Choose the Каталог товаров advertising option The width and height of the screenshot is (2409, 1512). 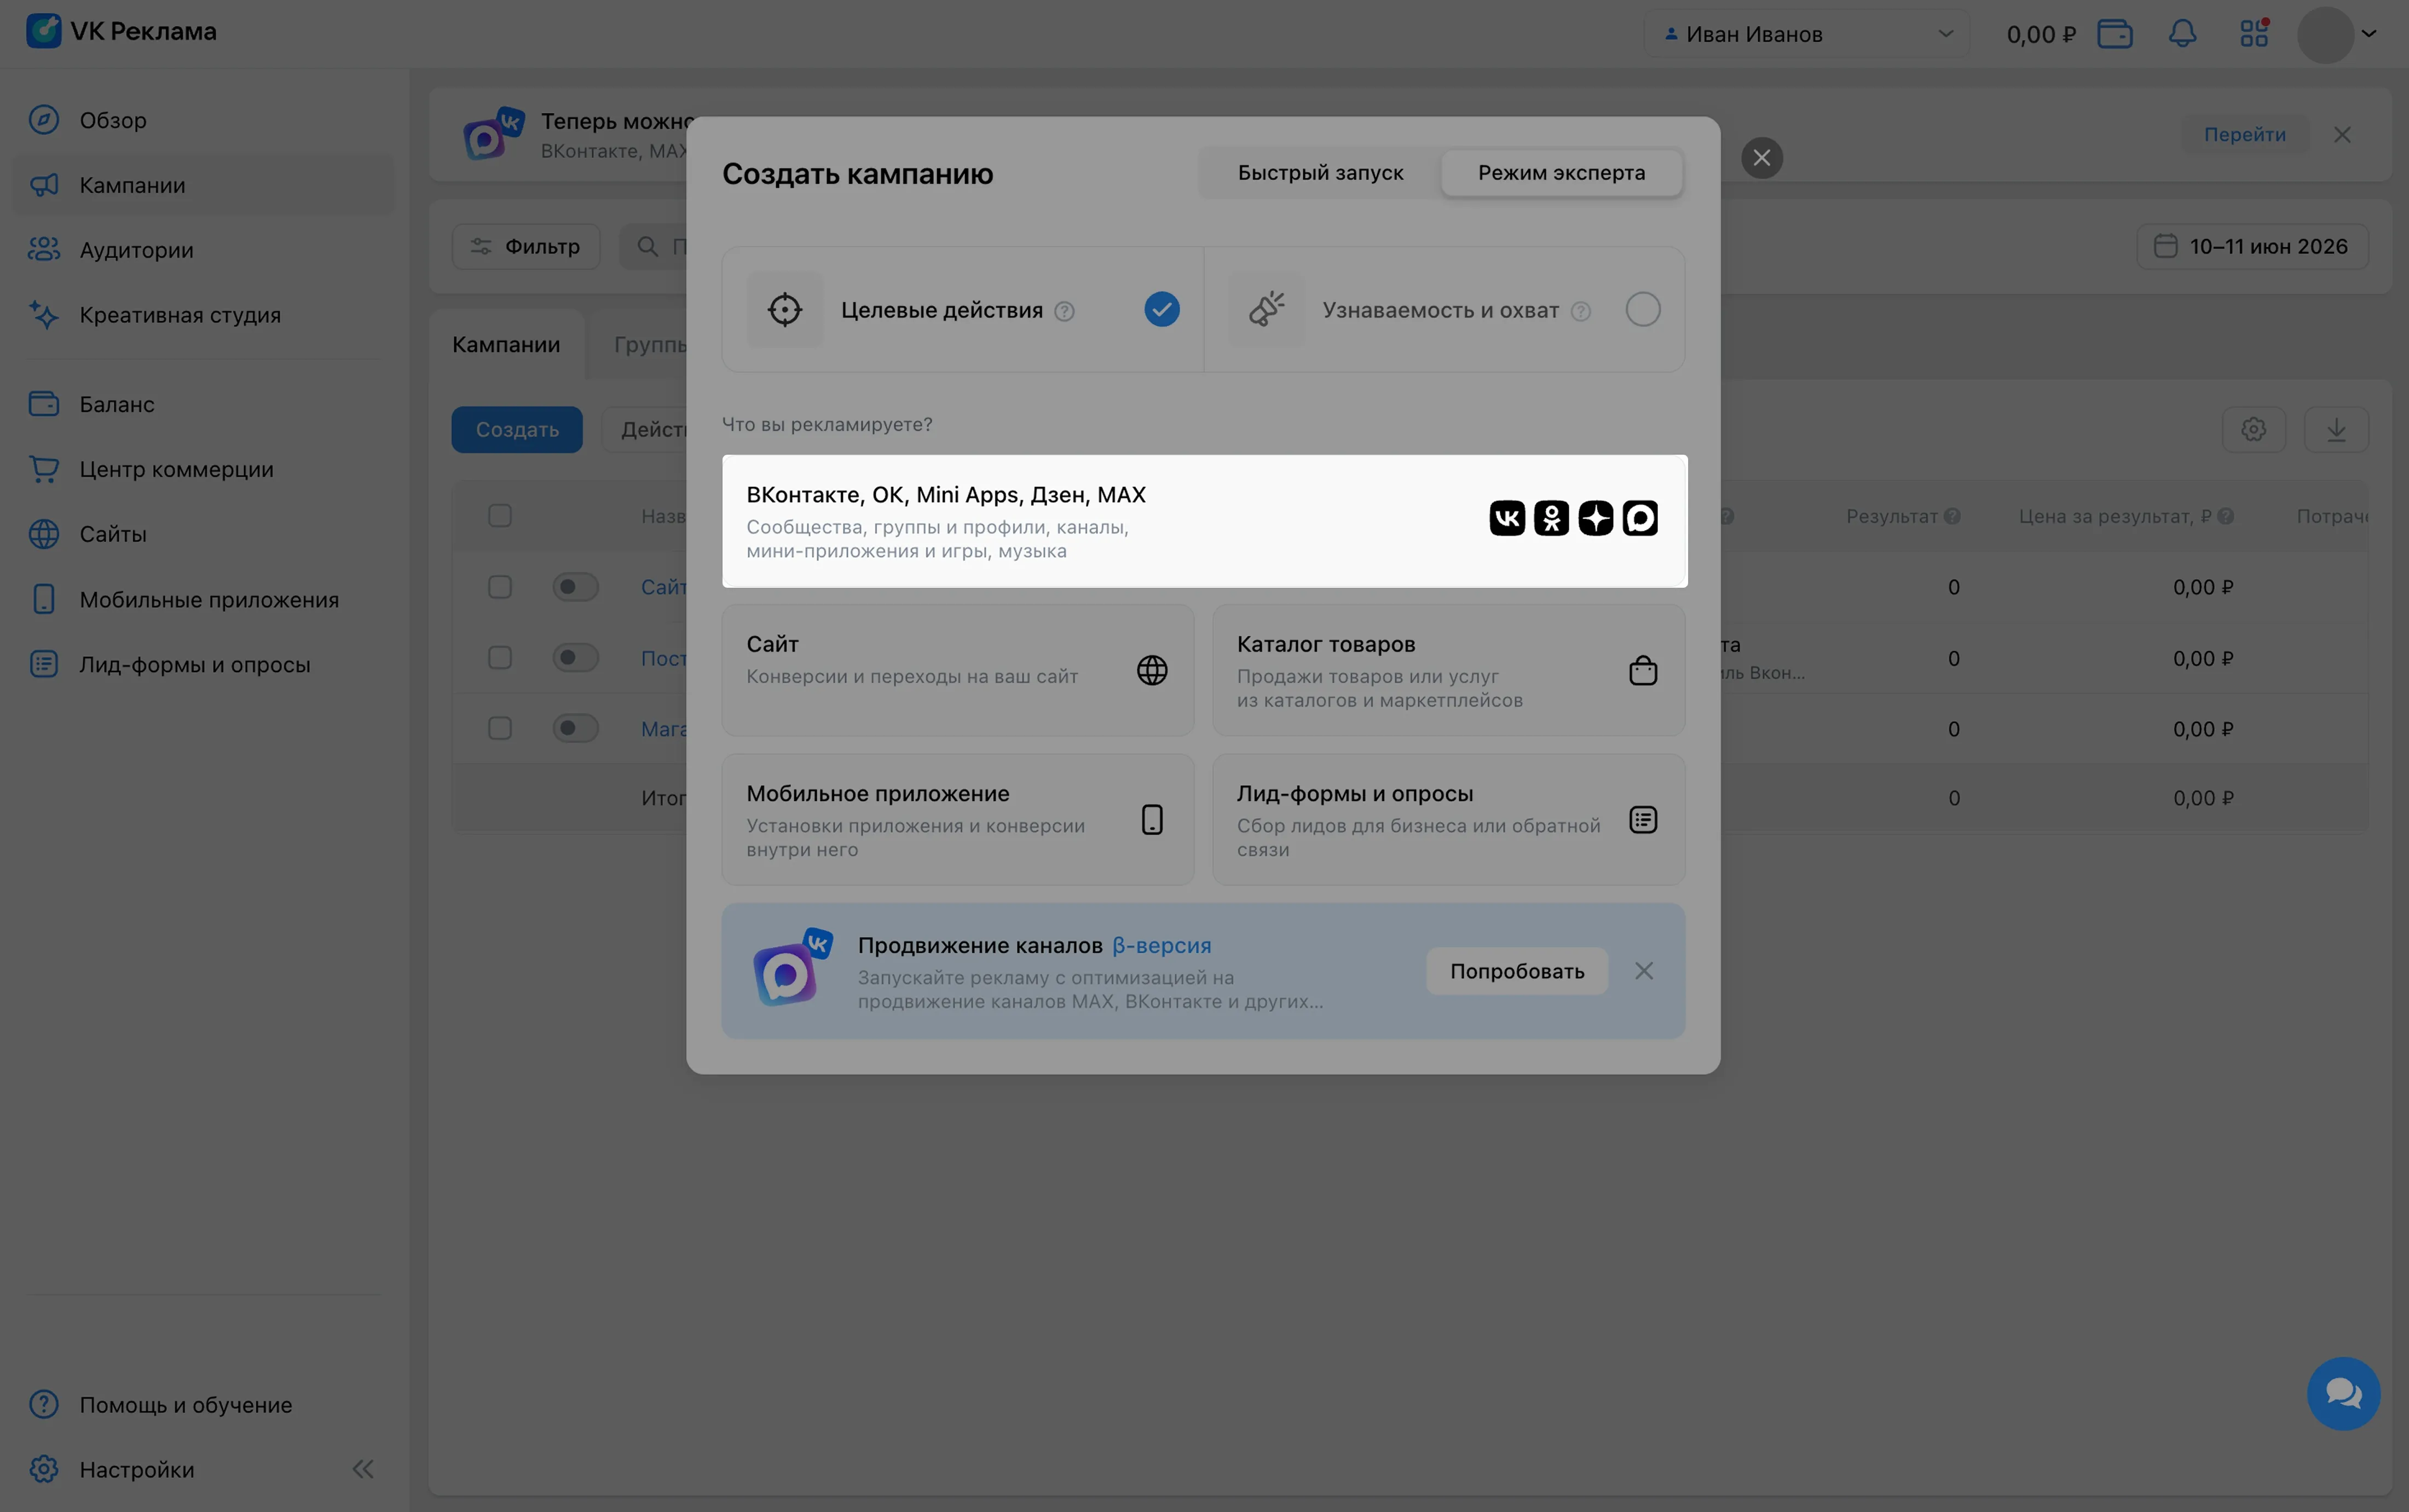point(1448,670)
